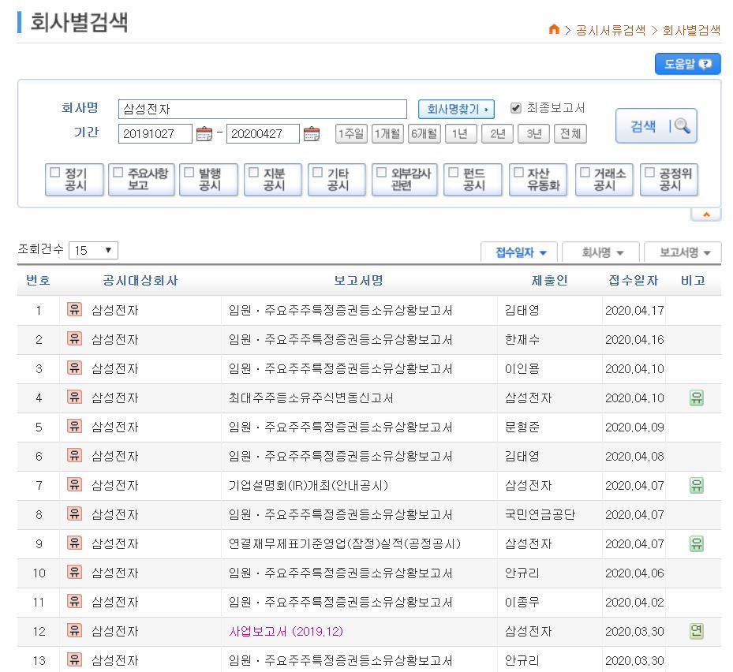
Task: Click date 2020.04.17 in row 1
Action: click(x=634, y=310)
